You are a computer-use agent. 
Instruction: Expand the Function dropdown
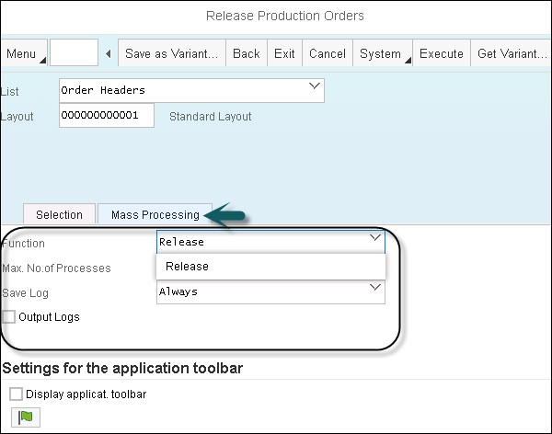pos(270,242)
